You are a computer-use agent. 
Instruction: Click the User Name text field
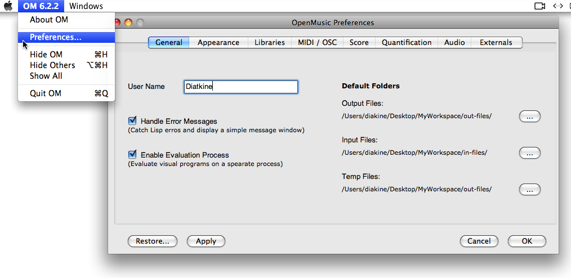pos(240,87)
